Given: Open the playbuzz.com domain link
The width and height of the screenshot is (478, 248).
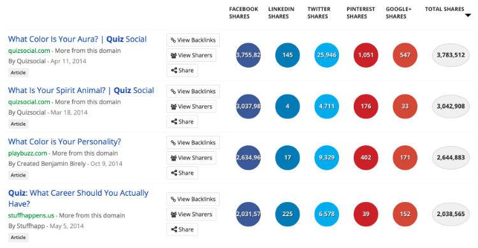Looking at the screenshot, I should pyautogui.click(x=27, y=153).
